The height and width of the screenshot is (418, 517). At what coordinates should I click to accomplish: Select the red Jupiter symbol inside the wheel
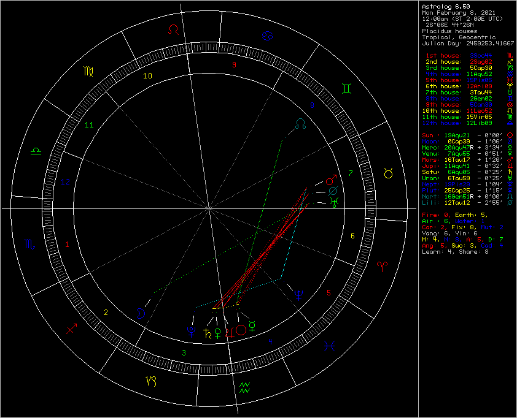pyautogui.click(x=230, y=332)
